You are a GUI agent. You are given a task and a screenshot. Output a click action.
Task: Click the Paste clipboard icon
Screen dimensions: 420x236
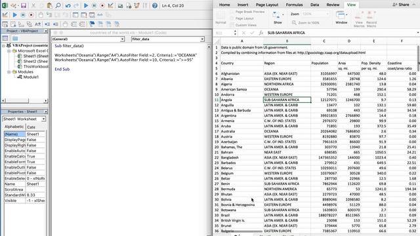50,5
